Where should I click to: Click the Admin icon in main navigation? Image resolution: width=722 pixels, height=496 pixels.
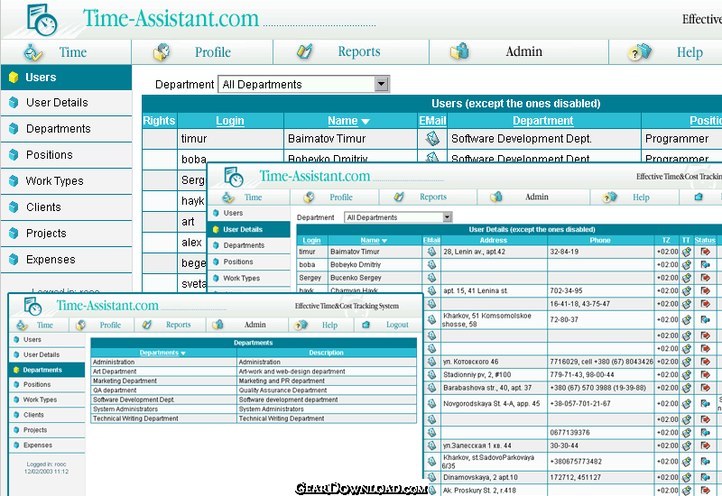(459, 51)
